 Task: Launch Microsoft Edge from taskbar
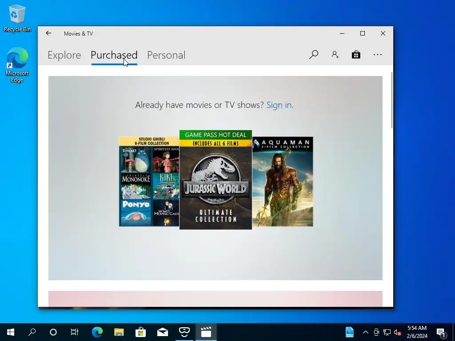coord(97,332)
